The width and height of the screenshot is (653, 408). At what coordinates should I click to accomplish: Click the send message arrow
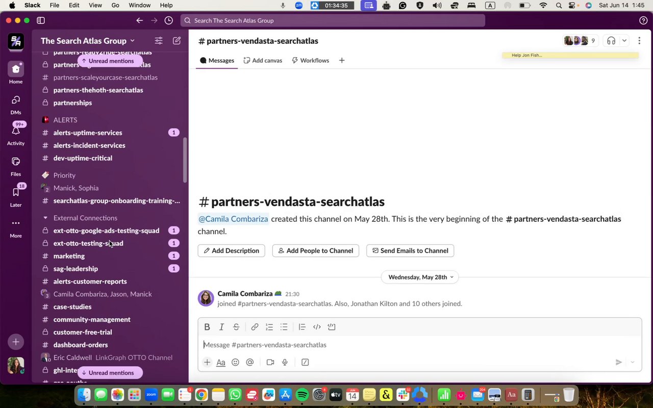coord(619,362)
